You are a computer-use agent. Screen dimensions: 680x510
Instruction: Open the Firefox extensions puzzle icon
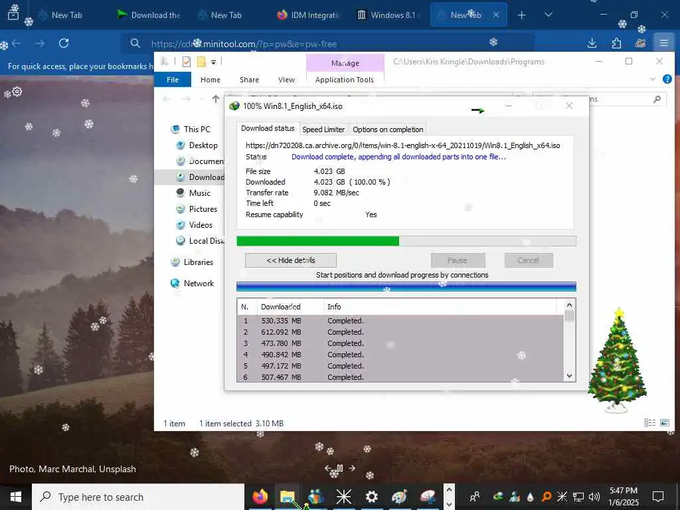tap(616, 43)
